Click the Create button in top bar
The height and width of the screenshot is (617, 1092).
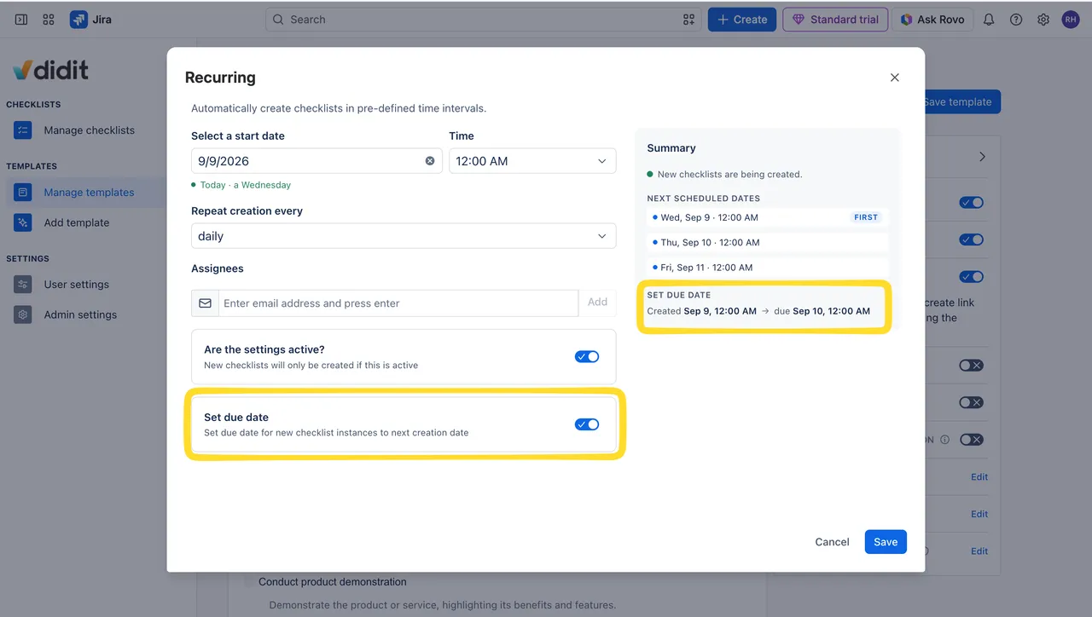point(741,20)
